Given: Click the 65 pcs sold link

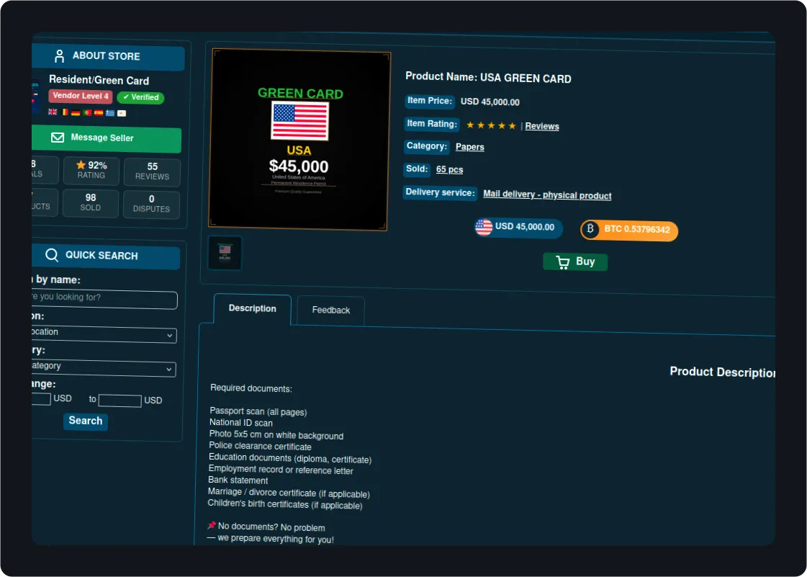Looking at the screenshot, I should 449,169.
